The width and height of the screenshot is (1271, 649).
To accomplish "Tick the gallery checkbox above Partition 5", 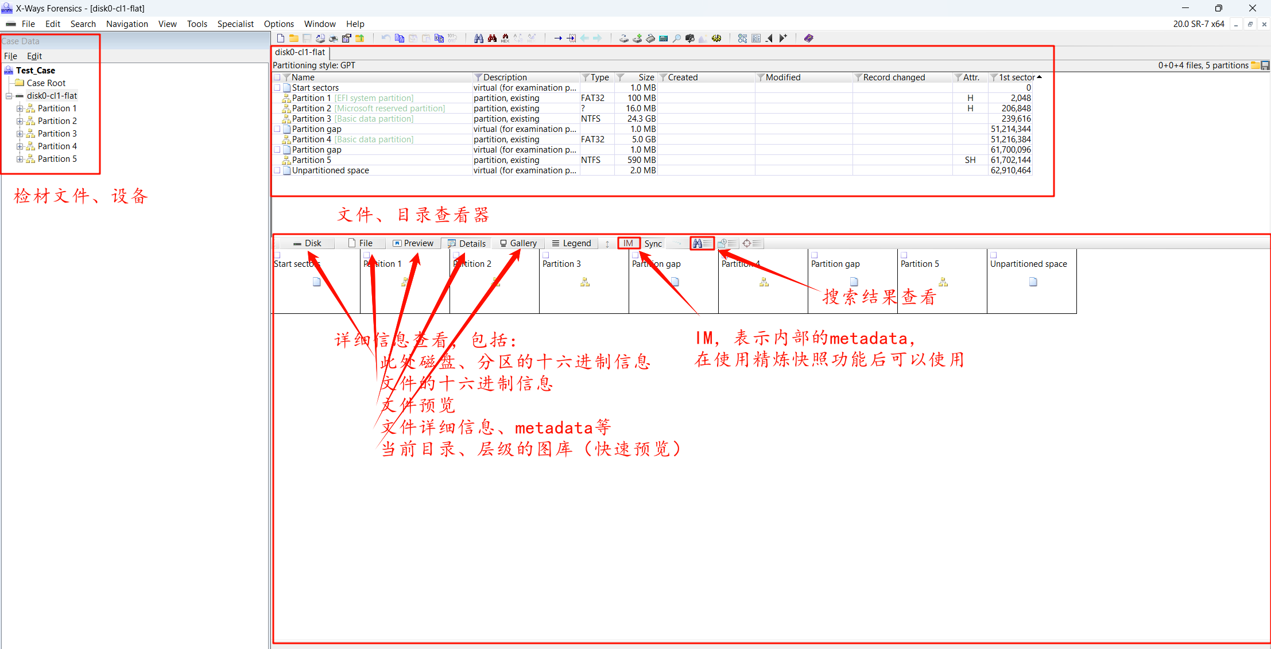I will 904,255.
